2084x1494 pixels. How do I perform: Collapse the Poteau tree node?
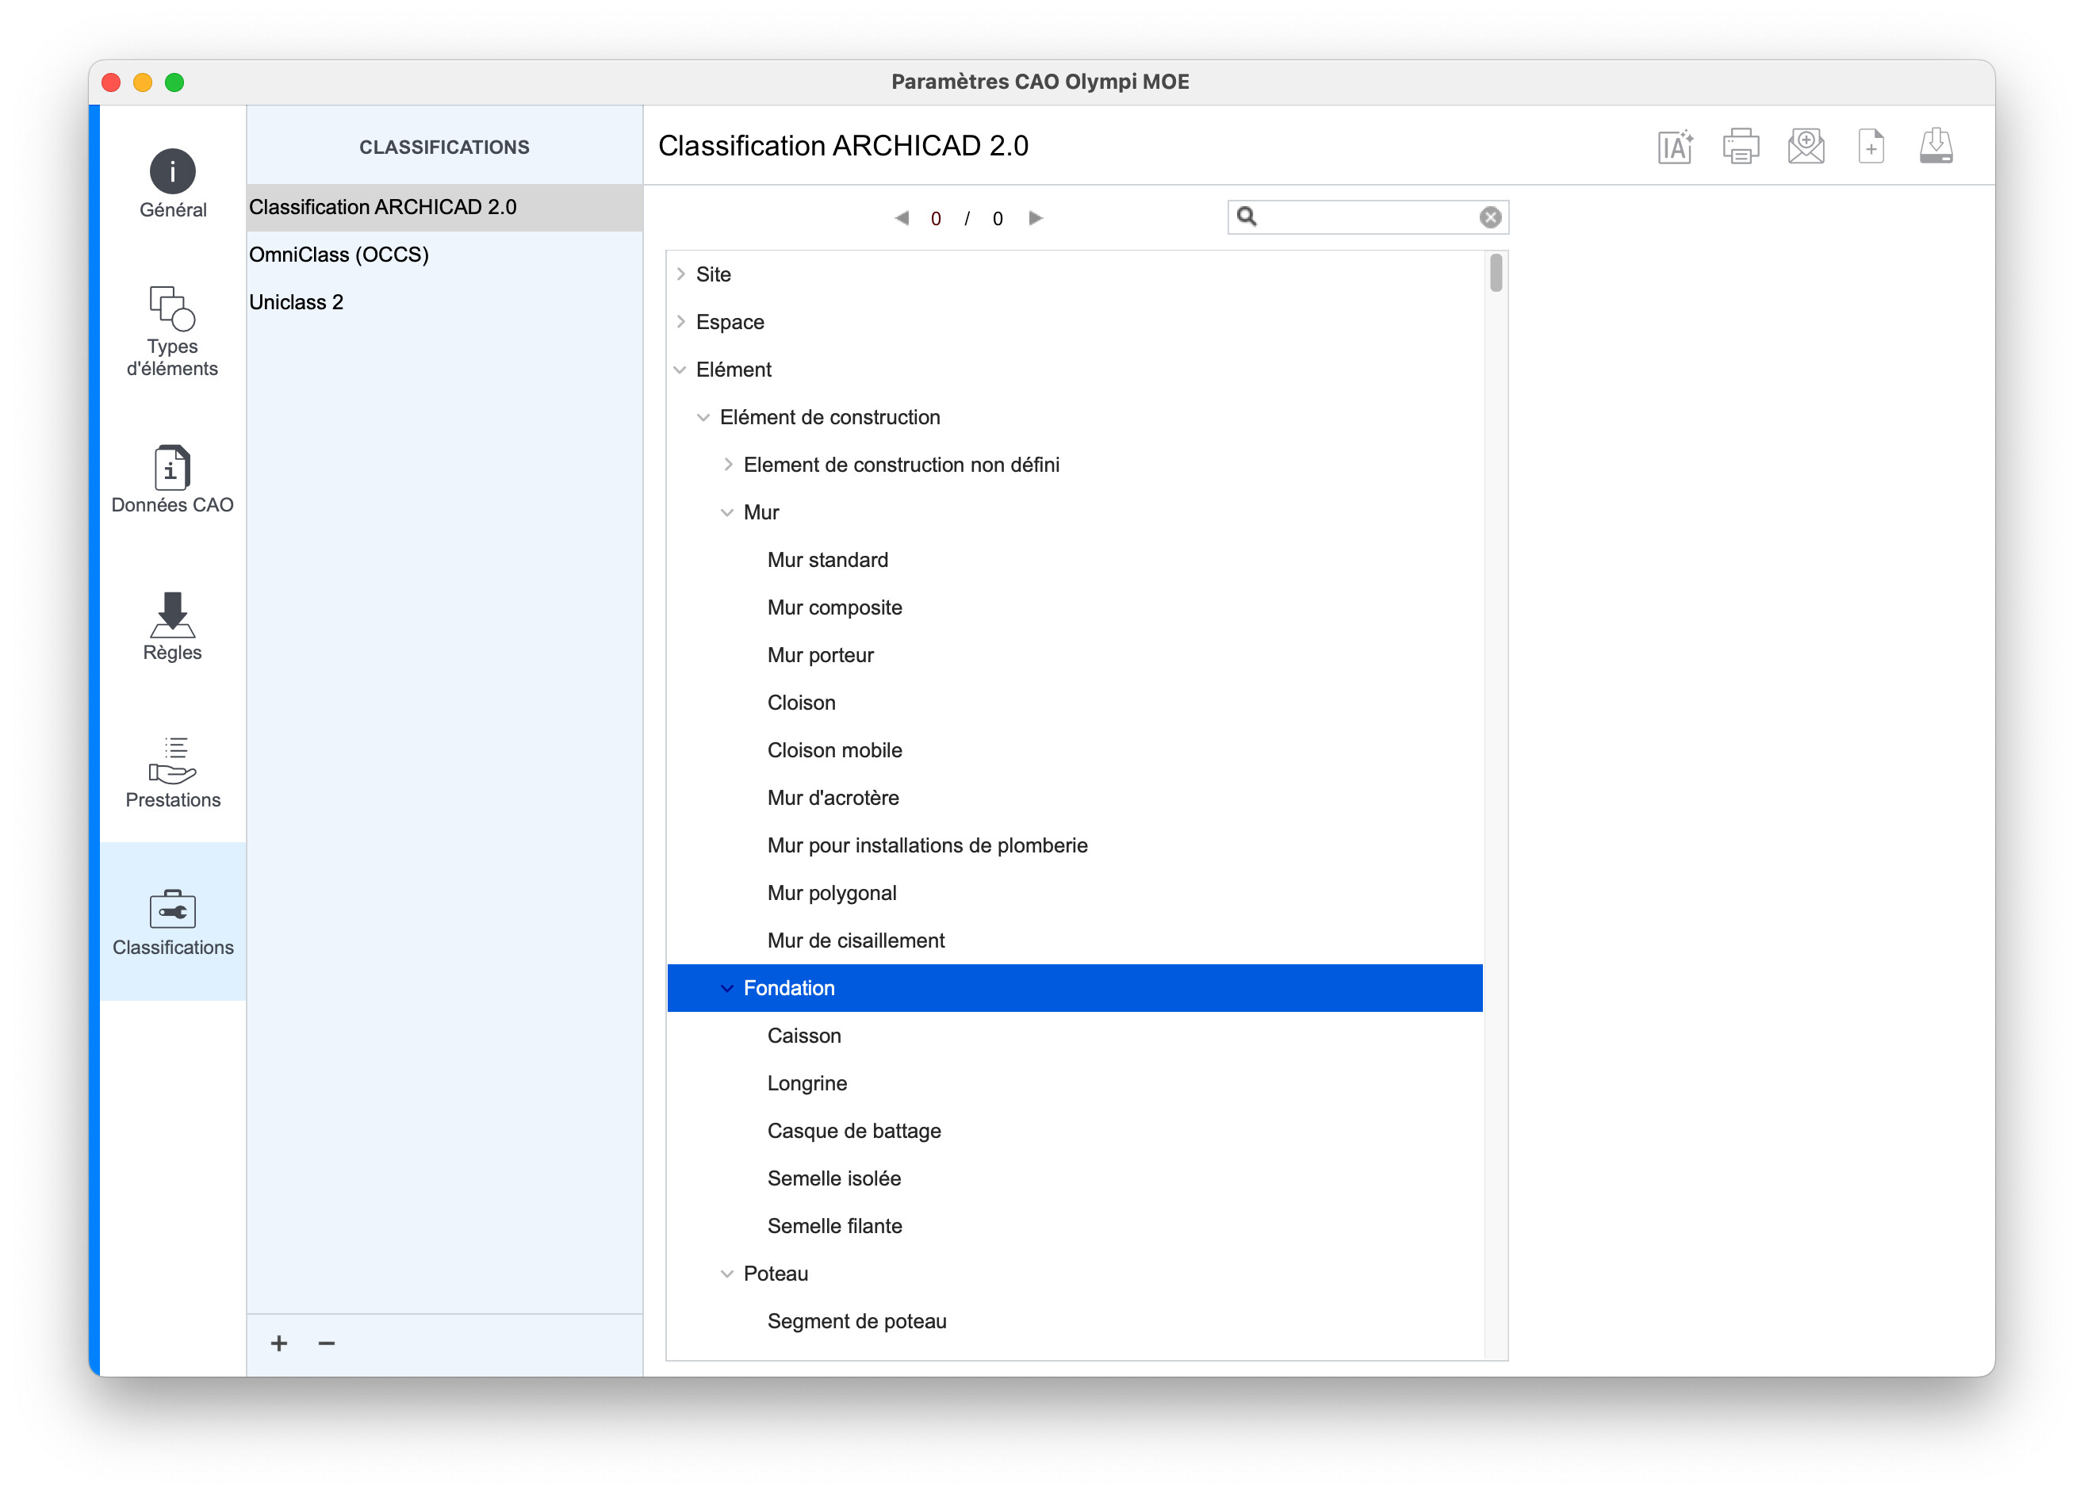pos(727,1274)
